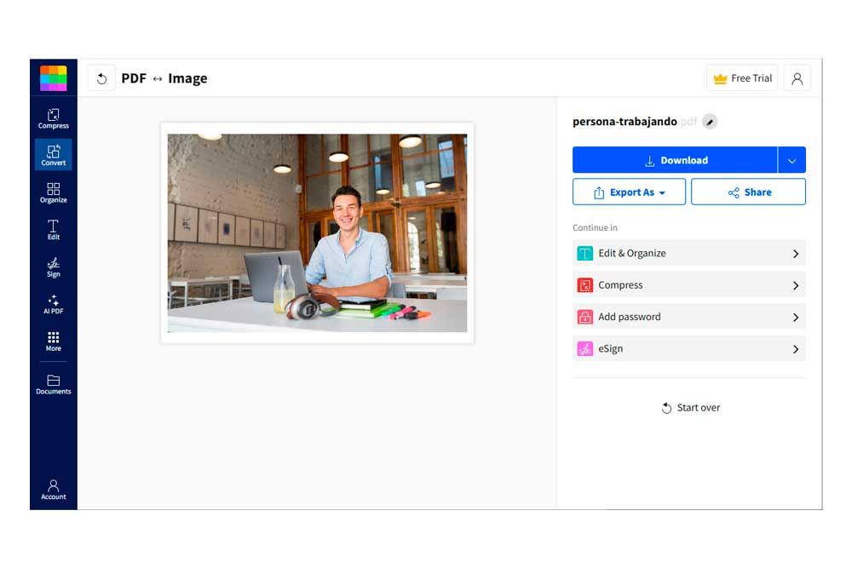
Task: Show More tools grid icon
Action: pos(53,341)
